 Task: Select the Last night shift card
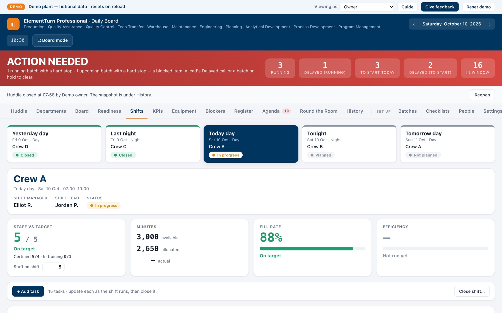pos(153,144)
